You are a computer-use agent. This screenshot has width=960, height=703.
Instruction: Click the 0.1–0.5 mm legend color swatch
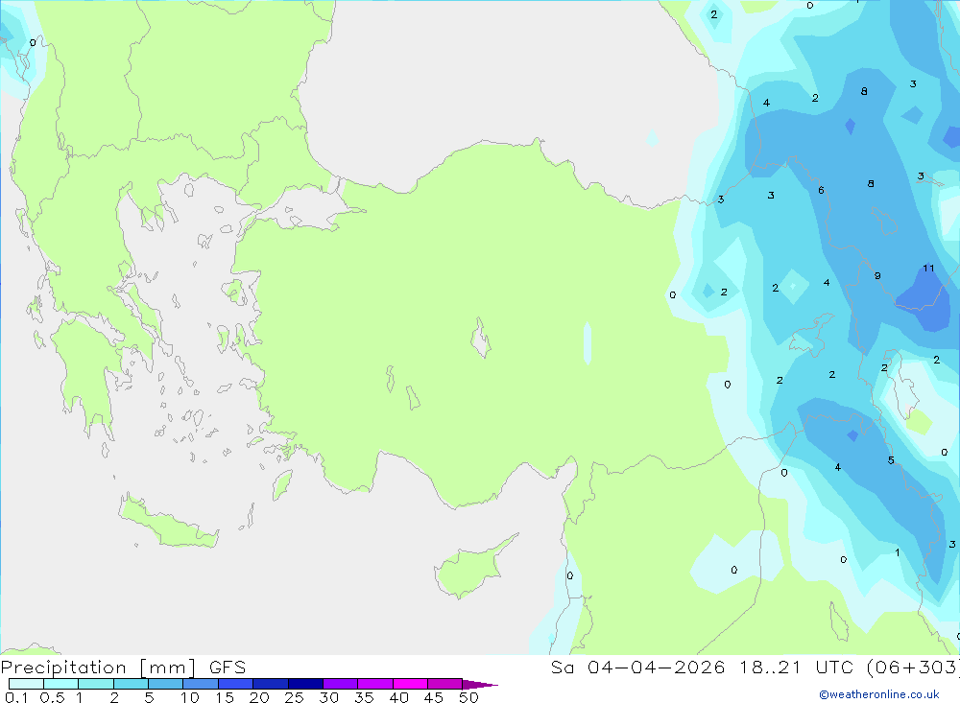26,684
